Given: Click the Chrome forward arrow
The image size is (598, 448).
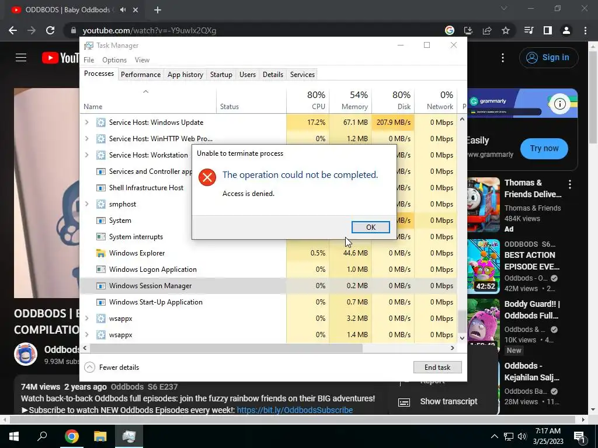Looking at the screenshot, I should [32, 30].
